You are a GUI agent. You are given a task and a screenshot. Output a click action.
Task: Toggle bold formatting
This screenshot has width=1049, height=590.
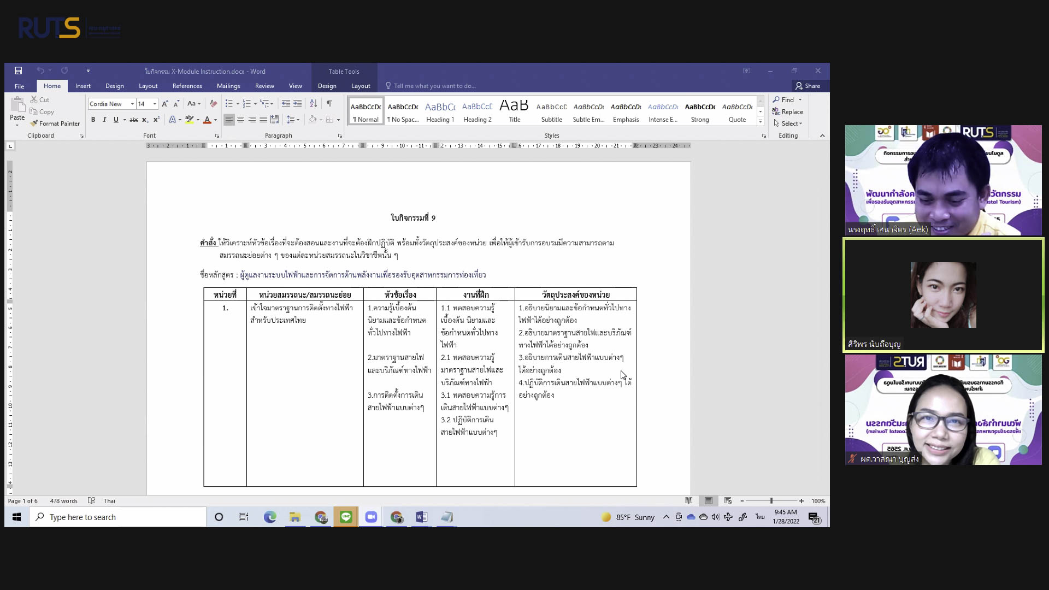[x=93, y=120]
